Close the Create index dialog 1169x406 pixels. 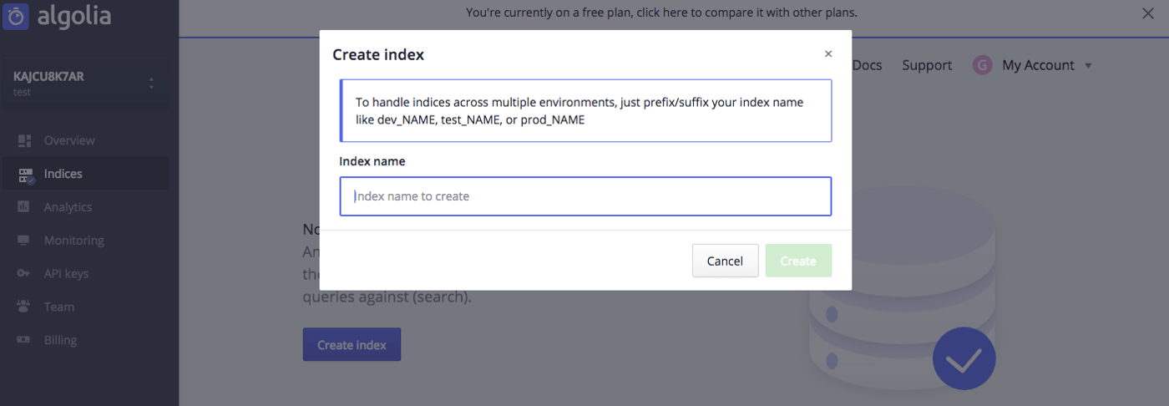[828, 54]
